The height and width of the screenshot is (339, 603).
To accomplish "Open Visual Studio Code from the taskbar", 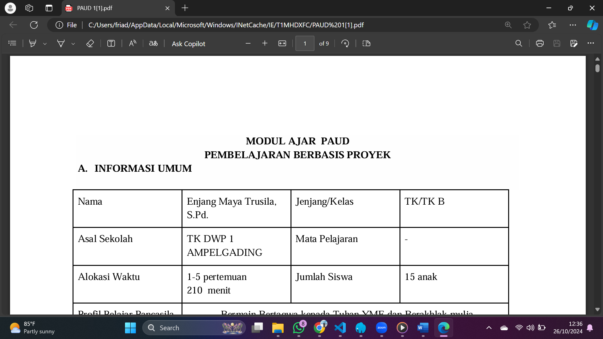I will 340,328.
